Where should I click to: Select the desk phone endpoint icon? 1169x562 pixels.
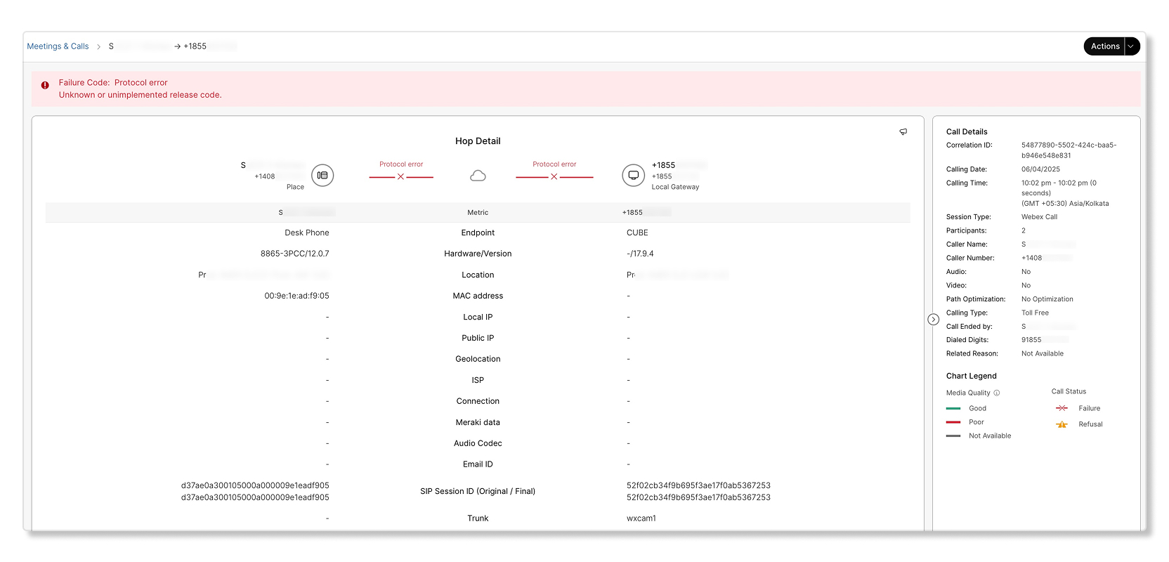pos(322,176)
